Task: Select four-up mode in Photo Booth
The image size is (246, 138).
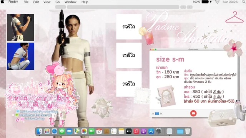Action: (x=153, y=113)
